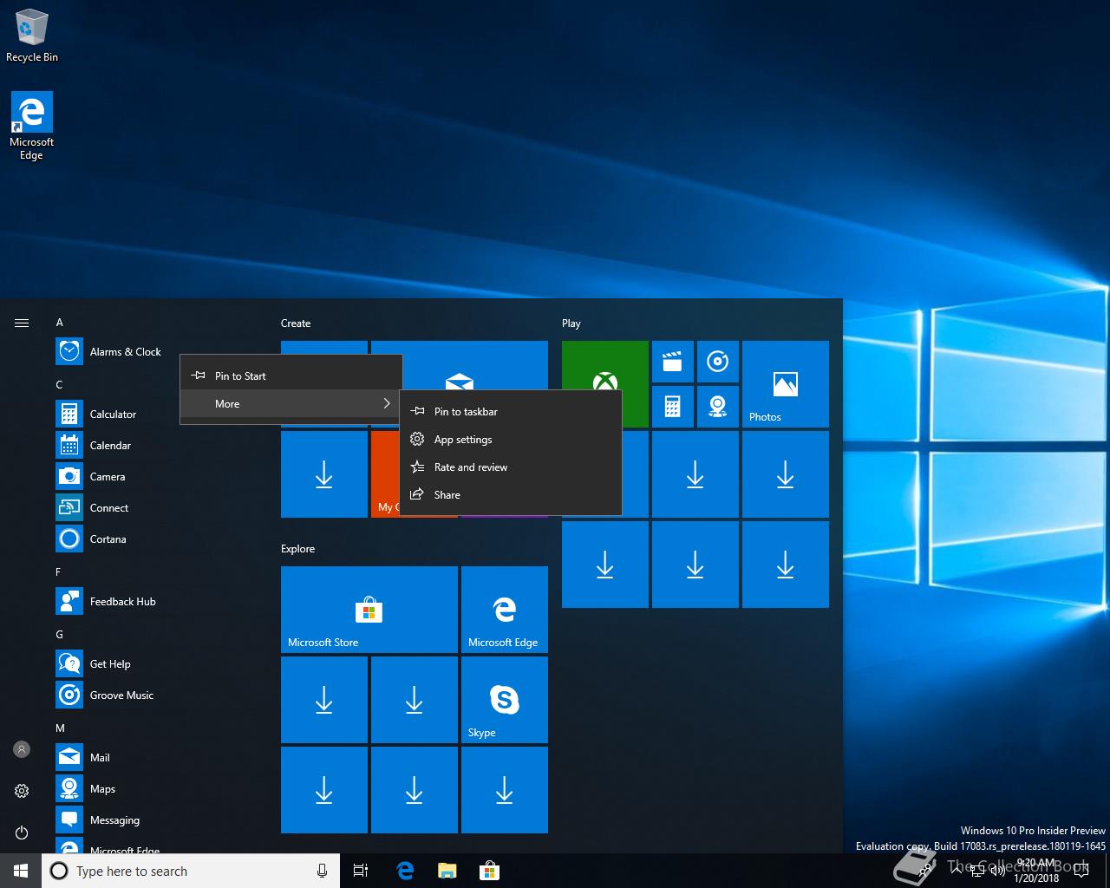Launch Edge from the taskbar
The height and width of the screenshot is (888, 1110).
(405, 871)
